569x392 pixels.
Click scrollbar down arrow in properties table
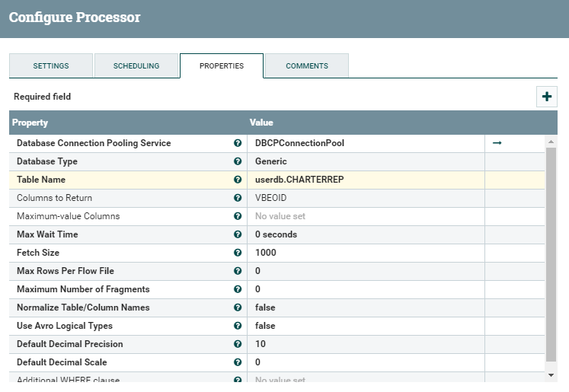click(551, 375)
